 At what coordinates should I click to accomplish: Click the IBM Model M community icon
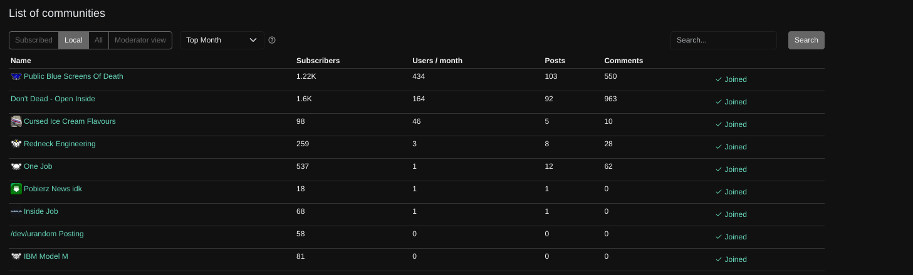(x=16, y=256)
